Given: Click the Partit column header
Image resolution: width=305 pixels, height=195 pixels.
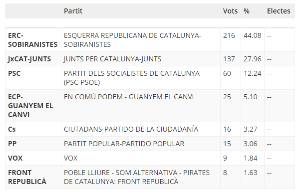Looking at the screenshot, I should click(73, 11).
